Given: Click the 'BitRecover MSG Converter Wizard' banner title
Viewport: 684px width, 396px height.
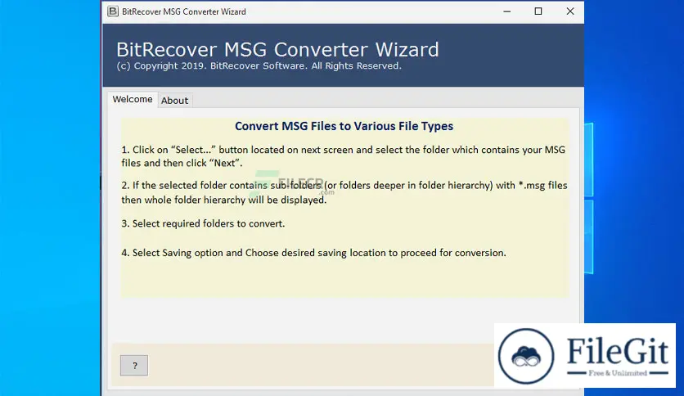Looking at the screenshot, I should [x=277, y=49].
